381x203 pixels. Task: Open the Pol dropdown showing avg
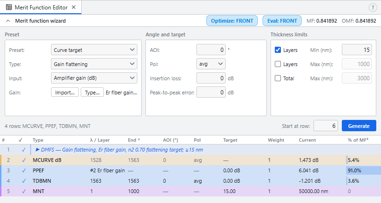[211, 64]
